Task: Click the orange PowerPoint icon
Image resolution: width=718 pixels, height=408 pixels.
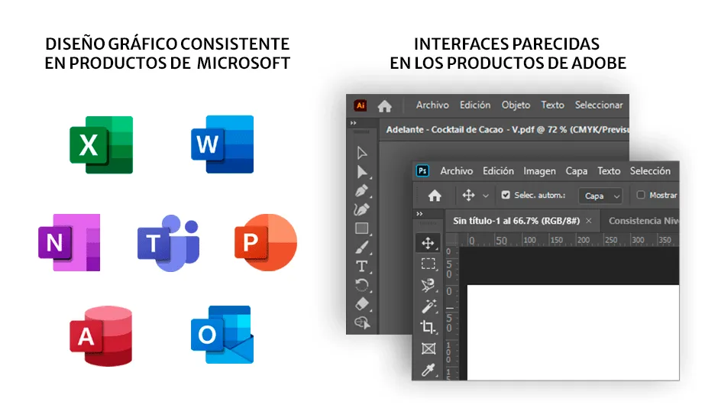Action: [x=266, y=242]
